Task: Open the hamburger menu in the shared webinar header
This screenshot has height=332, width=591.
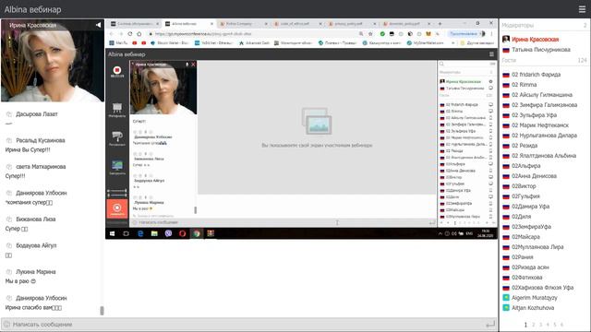Action: point(491,54)
